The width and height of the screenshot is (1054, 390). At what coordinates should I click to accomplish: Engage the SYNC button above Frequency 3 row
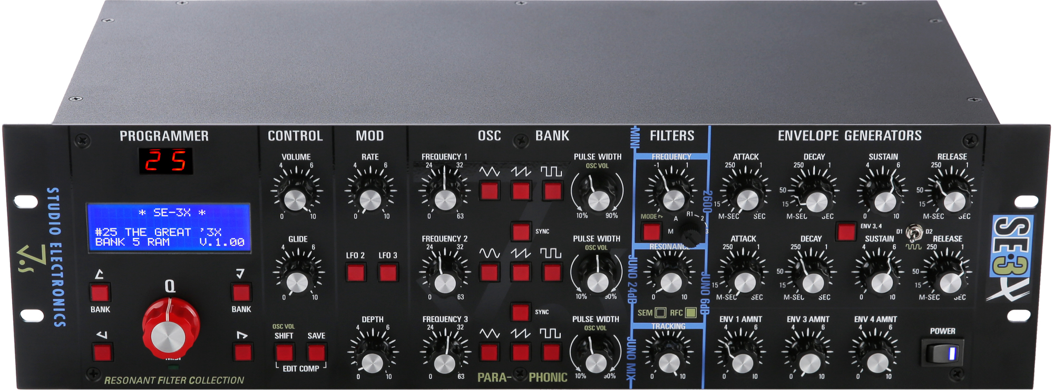[521, 312]
